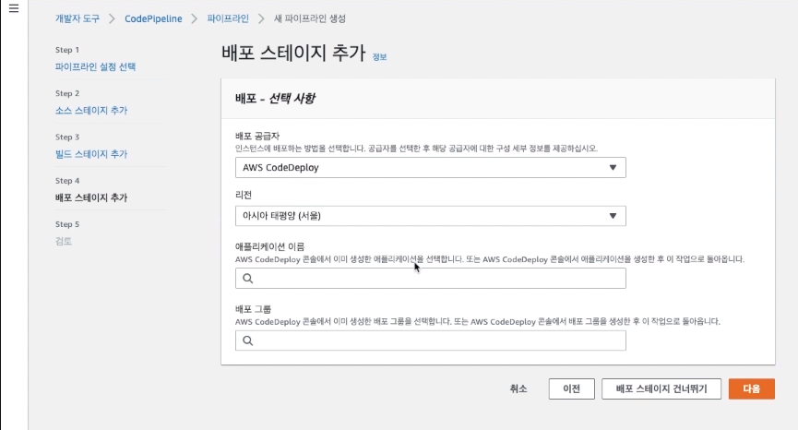This screenshot has width=798, height=430.
Task: Click the search icon in deployment group field
Action: tap(248, 340)
